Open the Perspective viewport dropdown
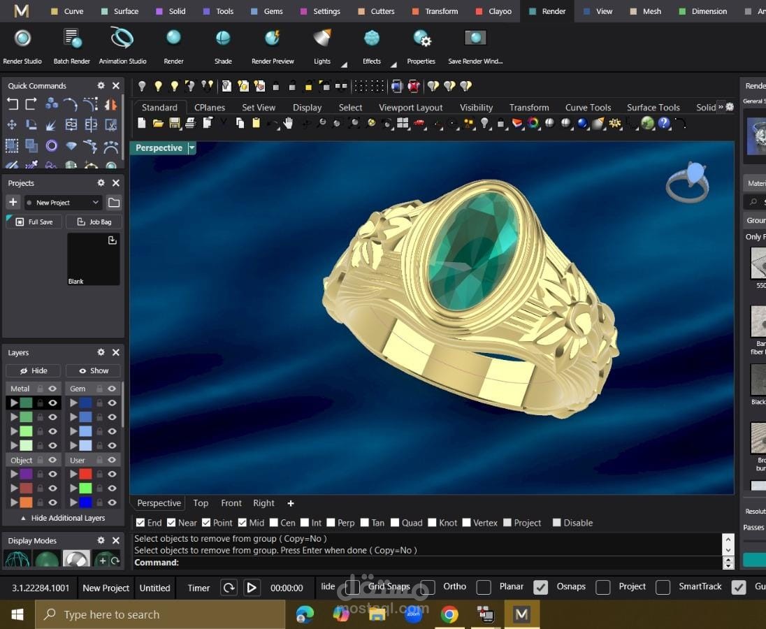 pos(191,147)
